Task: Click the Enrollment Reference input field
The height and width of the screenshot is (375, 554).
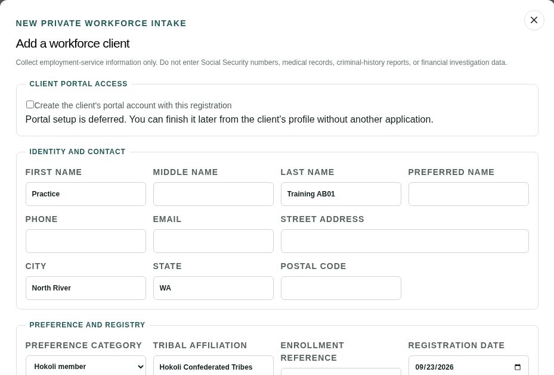Action: (341, 372)
